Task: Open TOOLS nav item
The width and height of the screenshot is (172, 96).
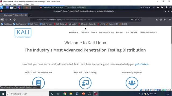Action: coord(94,32)
